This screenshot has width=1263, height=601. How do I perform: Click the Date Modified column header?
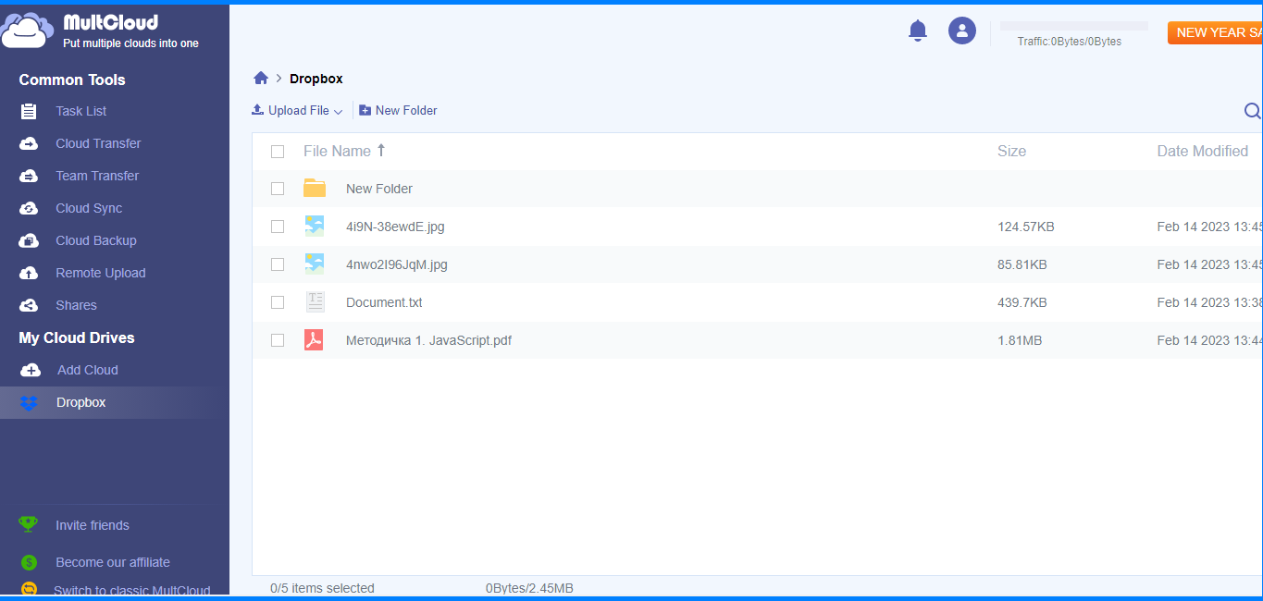[x=1203, y=151]
